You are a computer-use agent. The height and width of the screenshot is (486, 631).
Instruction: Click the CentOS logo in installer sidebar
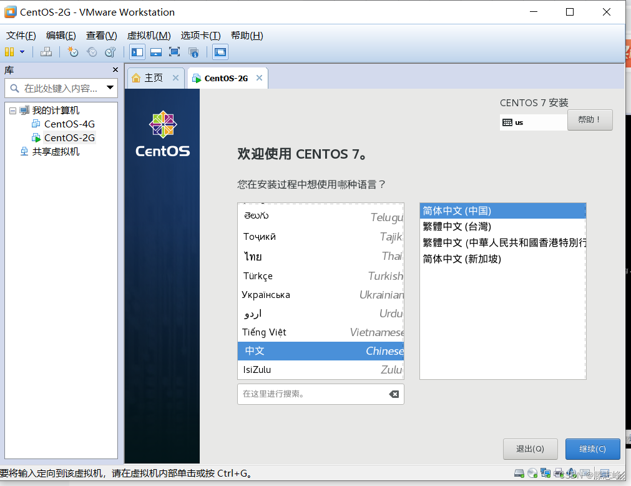[x=162, y=134]
